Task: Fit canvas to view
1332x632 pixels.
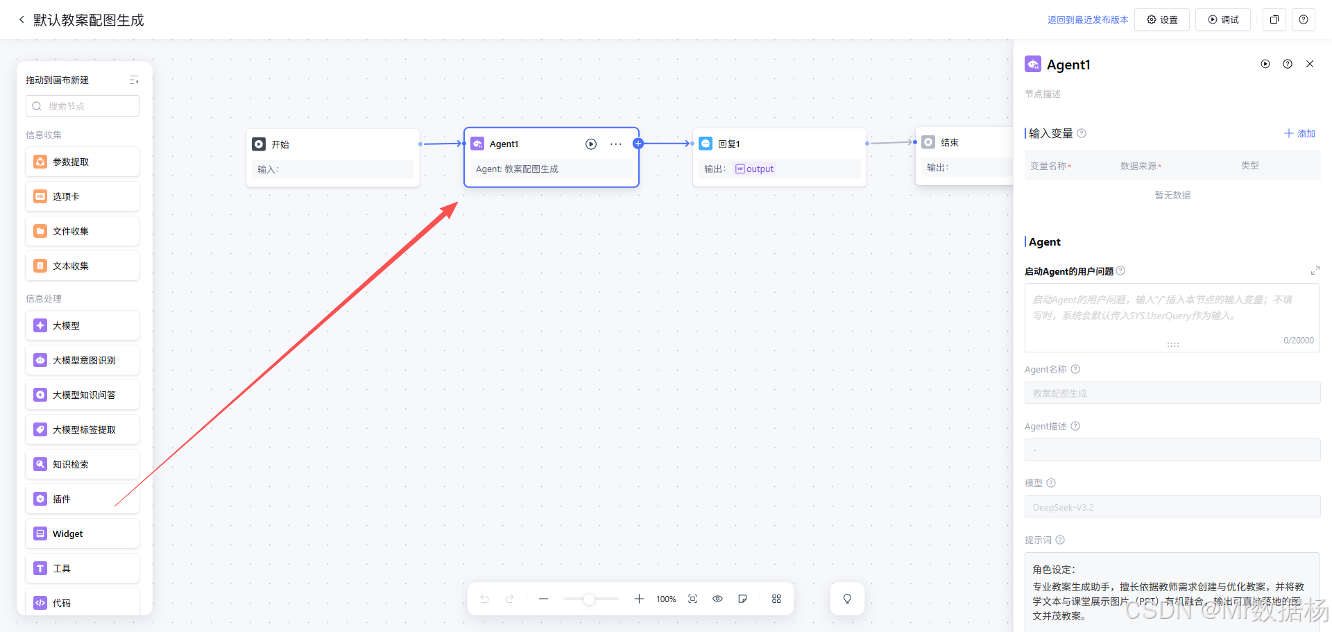Action: (692, 599)
